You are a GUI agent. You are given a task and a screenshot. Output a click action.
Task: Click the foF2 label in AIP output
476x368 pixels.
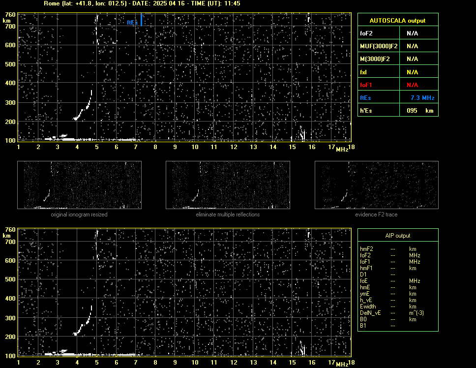pyautogui.click(x=365, y=255)
